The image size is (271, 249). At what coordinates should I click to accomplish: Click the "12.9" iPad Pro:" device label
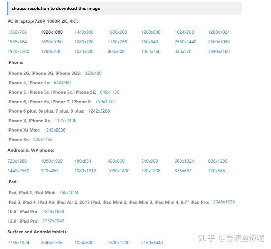pyautogui.click(x=23, y=221)
